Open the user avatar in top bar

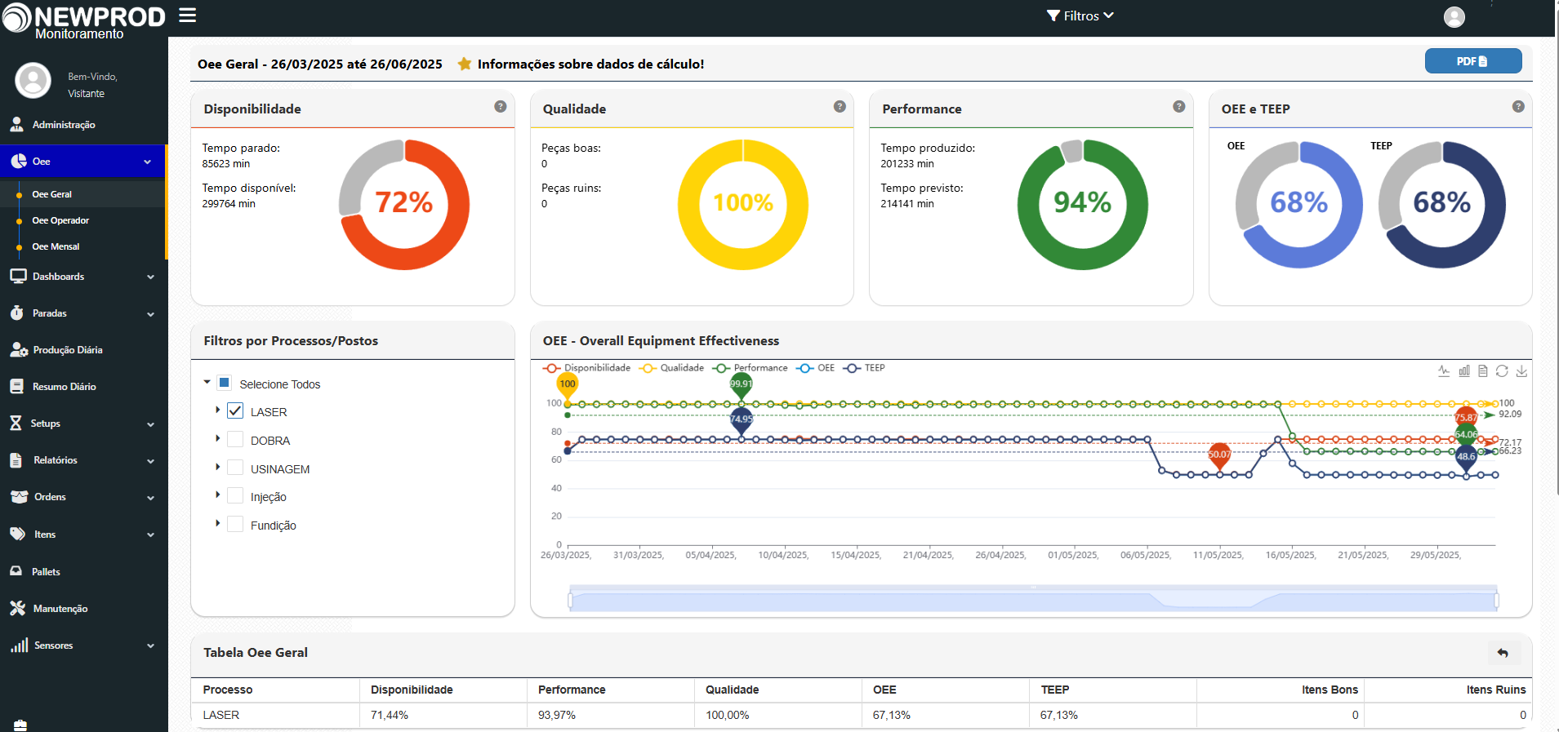(x=1454, y=16)
